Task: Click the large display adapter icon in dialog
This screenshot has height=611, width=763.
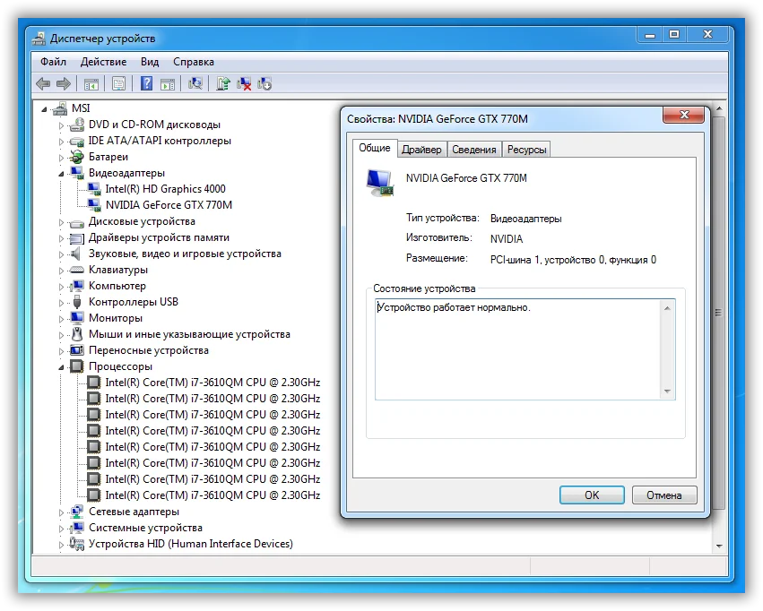Action: (380, 183)
